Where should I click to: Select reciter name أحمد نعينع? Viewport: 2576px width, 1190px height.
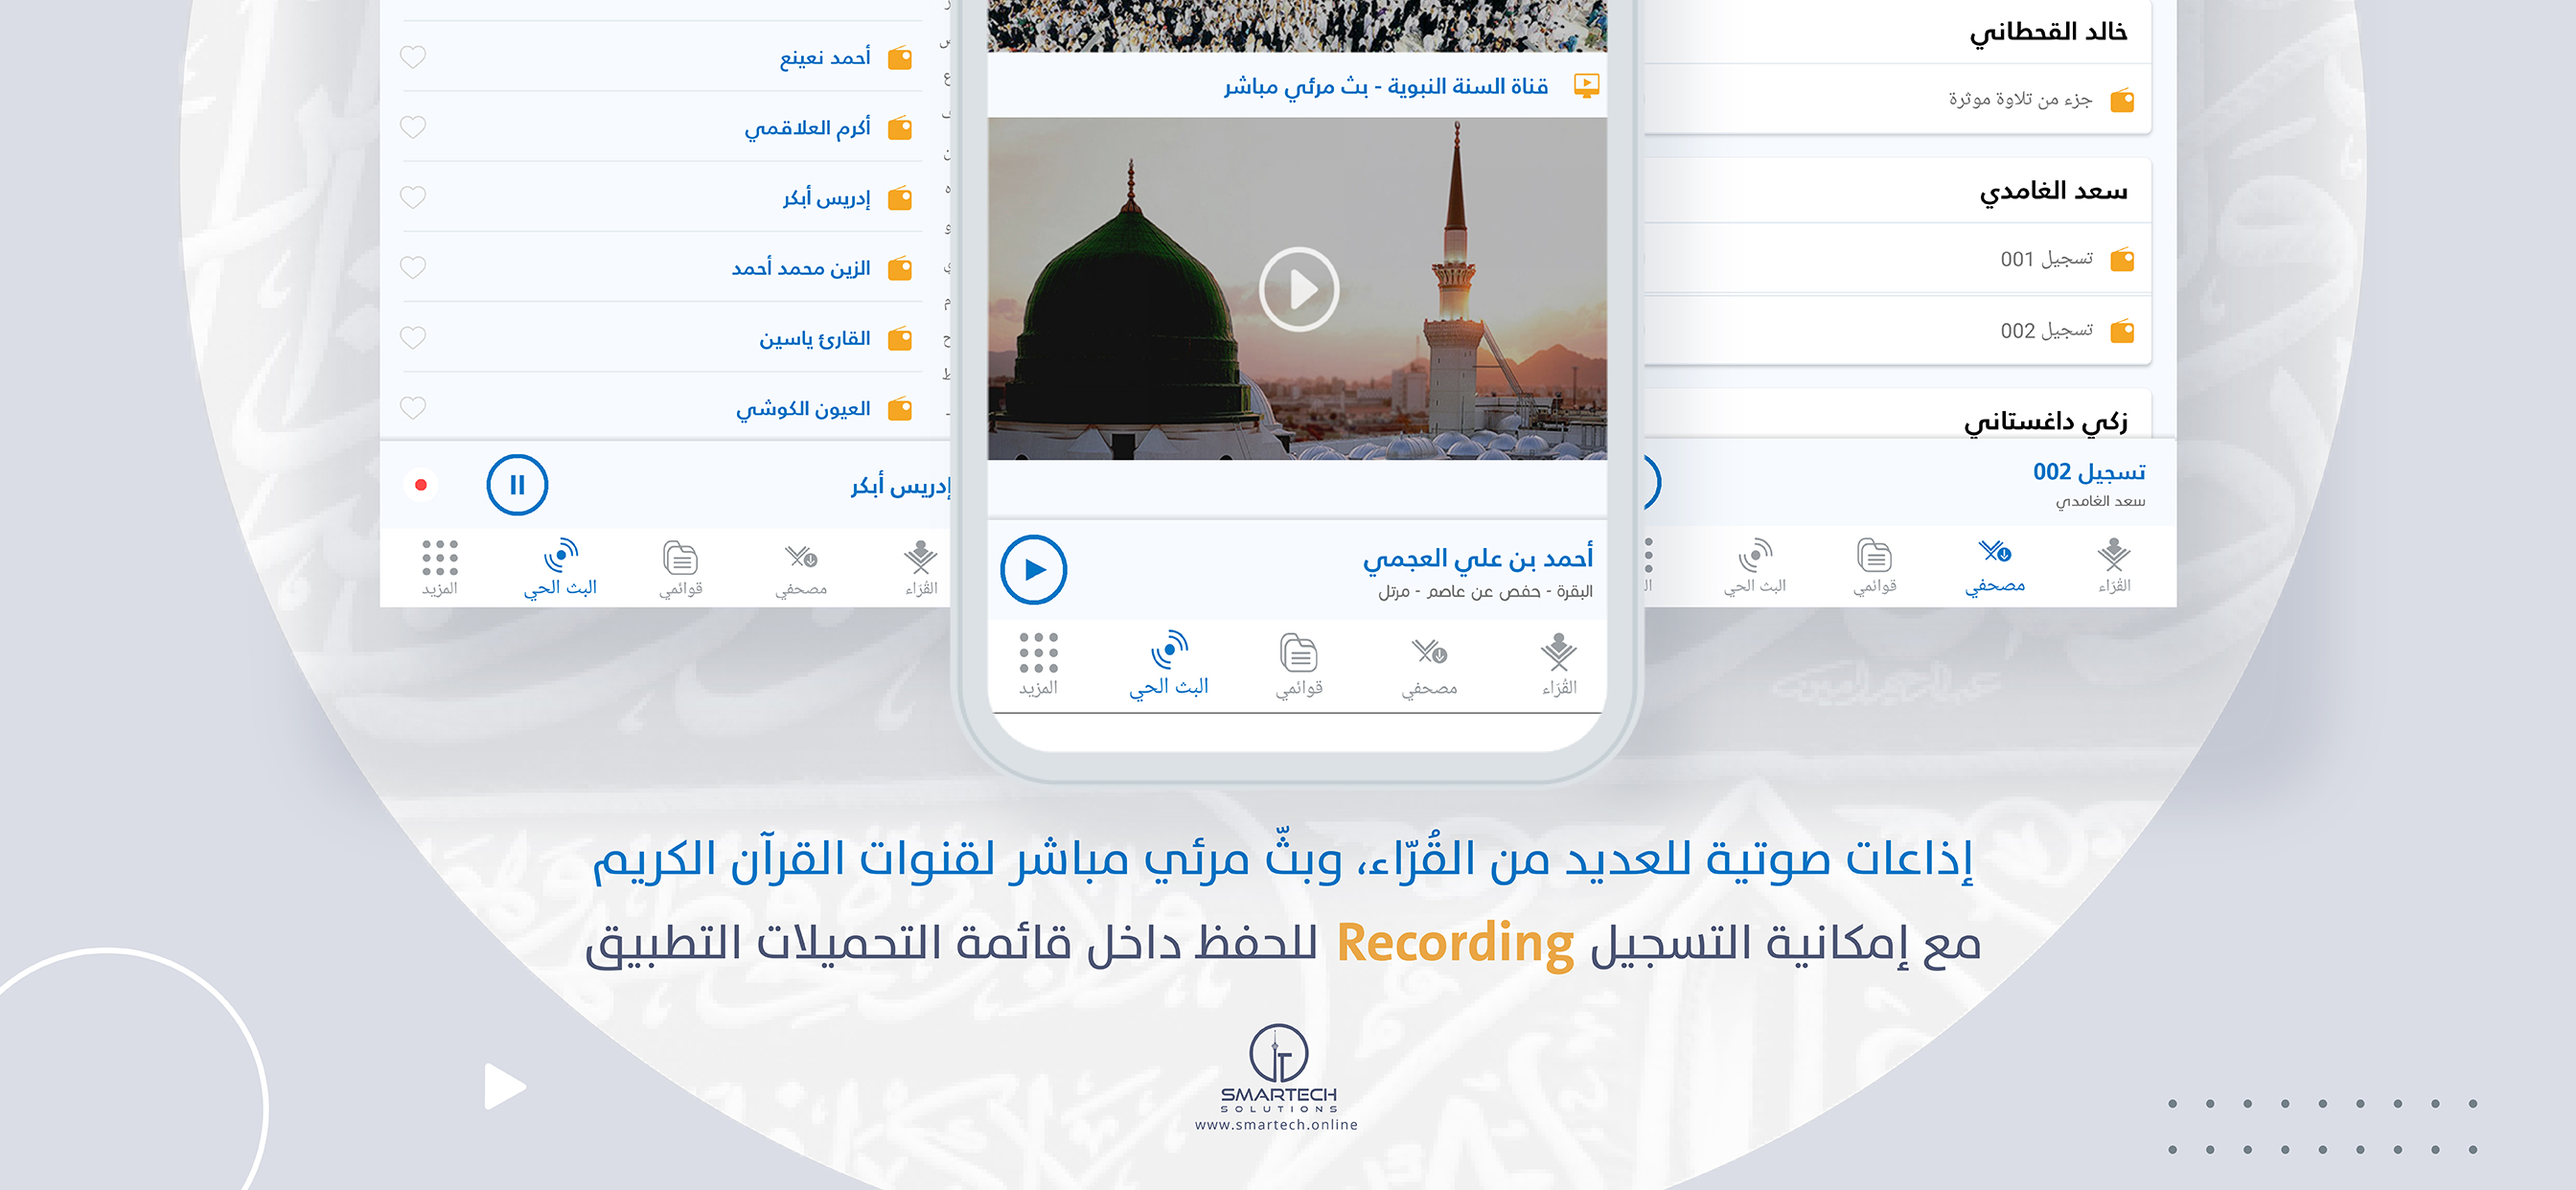[x=825, y=58]
